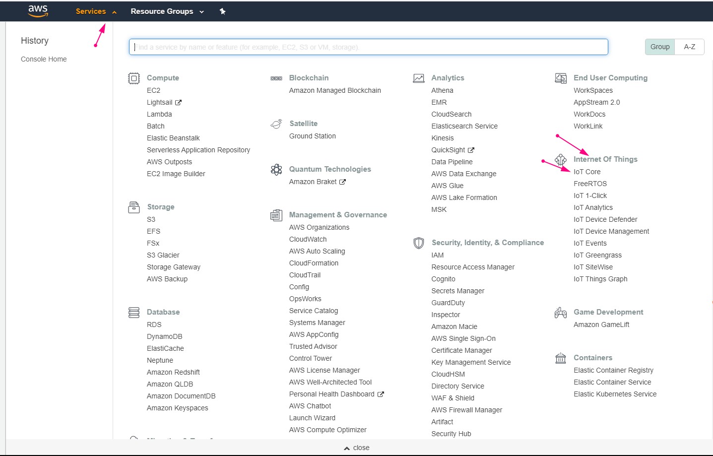
Task: Collapse the Services dropdown menu
Action: [x=96, y=11]
